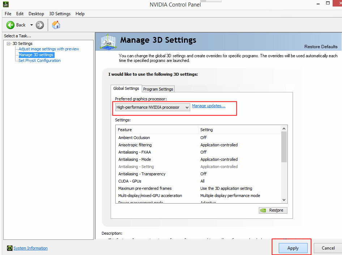This screenshot has height=255, width=342.
Task: Open the Desktop menu
Action: [36, 14]
